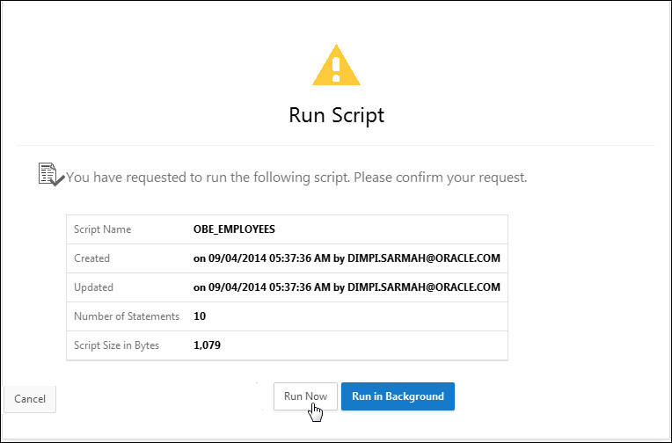Cancel the run script request

click(x=30, y=399)
